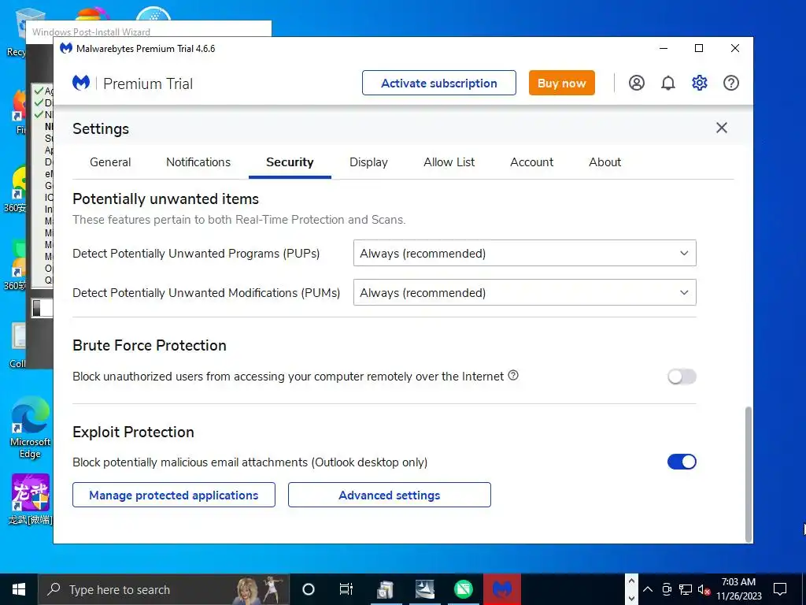Click the muted volume tray icon
The image size is (806, 605).
click(x=703, y=589)
